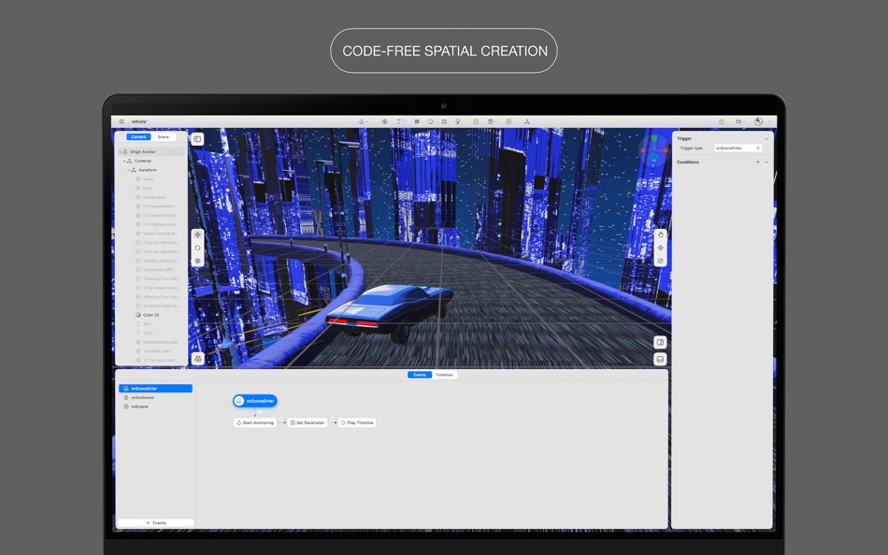Click the + Events button in the bottom panel
This screenshot has width=888, height=555.
(157, 522)
